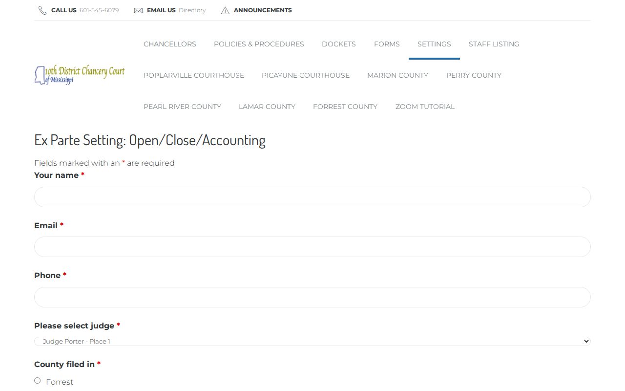Click the Call Us label

point(64,10)
